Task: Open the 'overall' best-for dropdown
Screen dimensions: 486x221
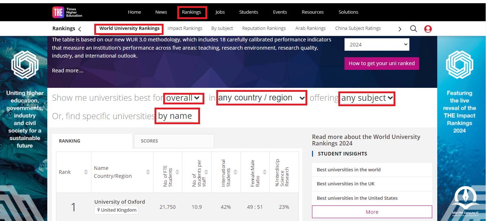Action: click(x=183, y=98)
